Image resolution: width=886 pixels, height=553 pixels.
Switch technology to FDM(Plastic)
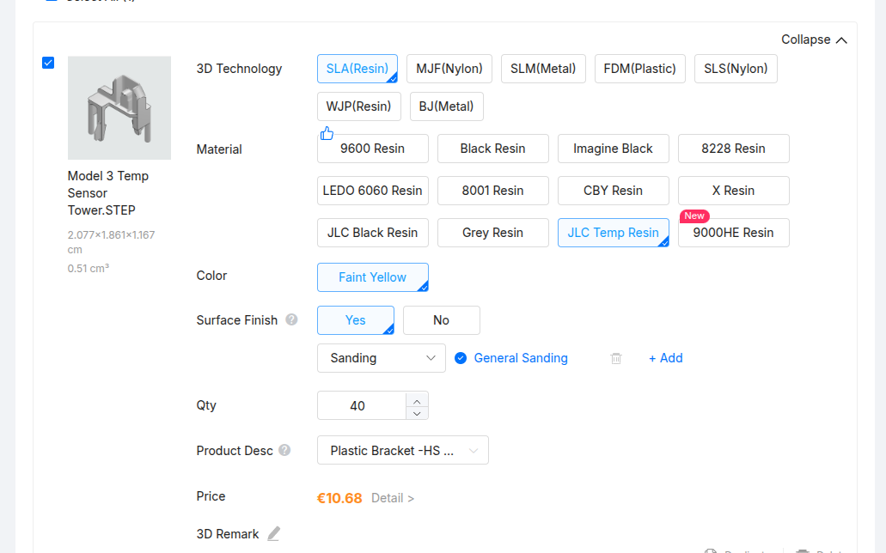(639, 69)
